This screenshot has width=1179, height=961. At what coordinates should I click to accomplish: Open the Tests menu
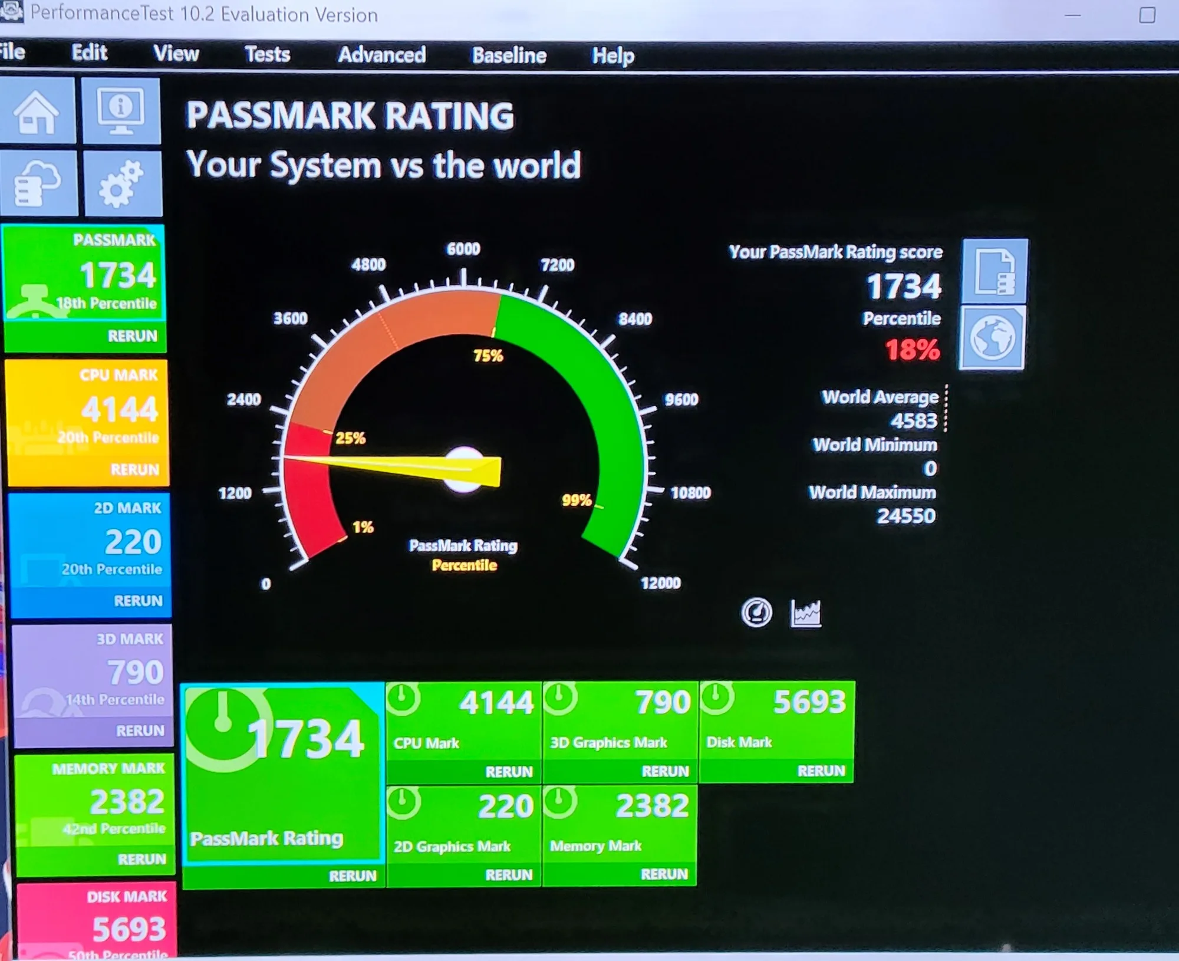pos(267,55)
